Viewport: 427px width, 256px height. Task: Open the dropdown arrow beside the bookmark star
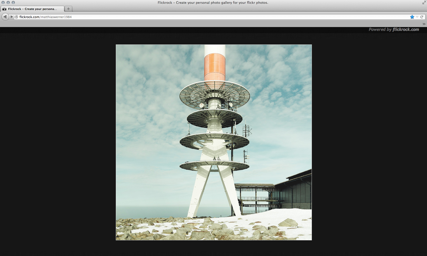tap(417, 17)
